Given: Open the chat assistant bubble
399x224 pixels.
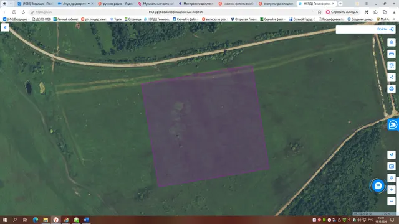Looking at the screenshot, I should tap(378, 186).
